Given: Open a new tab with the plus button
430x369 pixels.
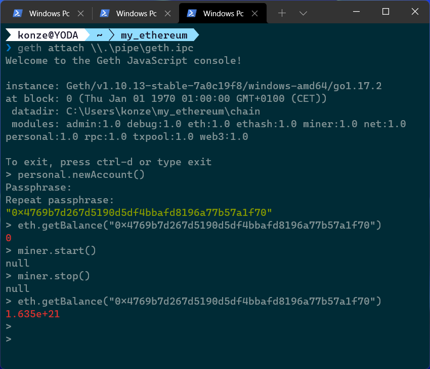Looking at the screenshot, I should pos(282,13).
